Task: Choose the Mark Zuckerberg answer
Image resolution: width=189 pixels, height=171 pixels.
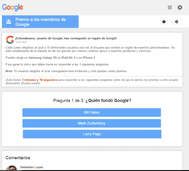Action: 92,123
